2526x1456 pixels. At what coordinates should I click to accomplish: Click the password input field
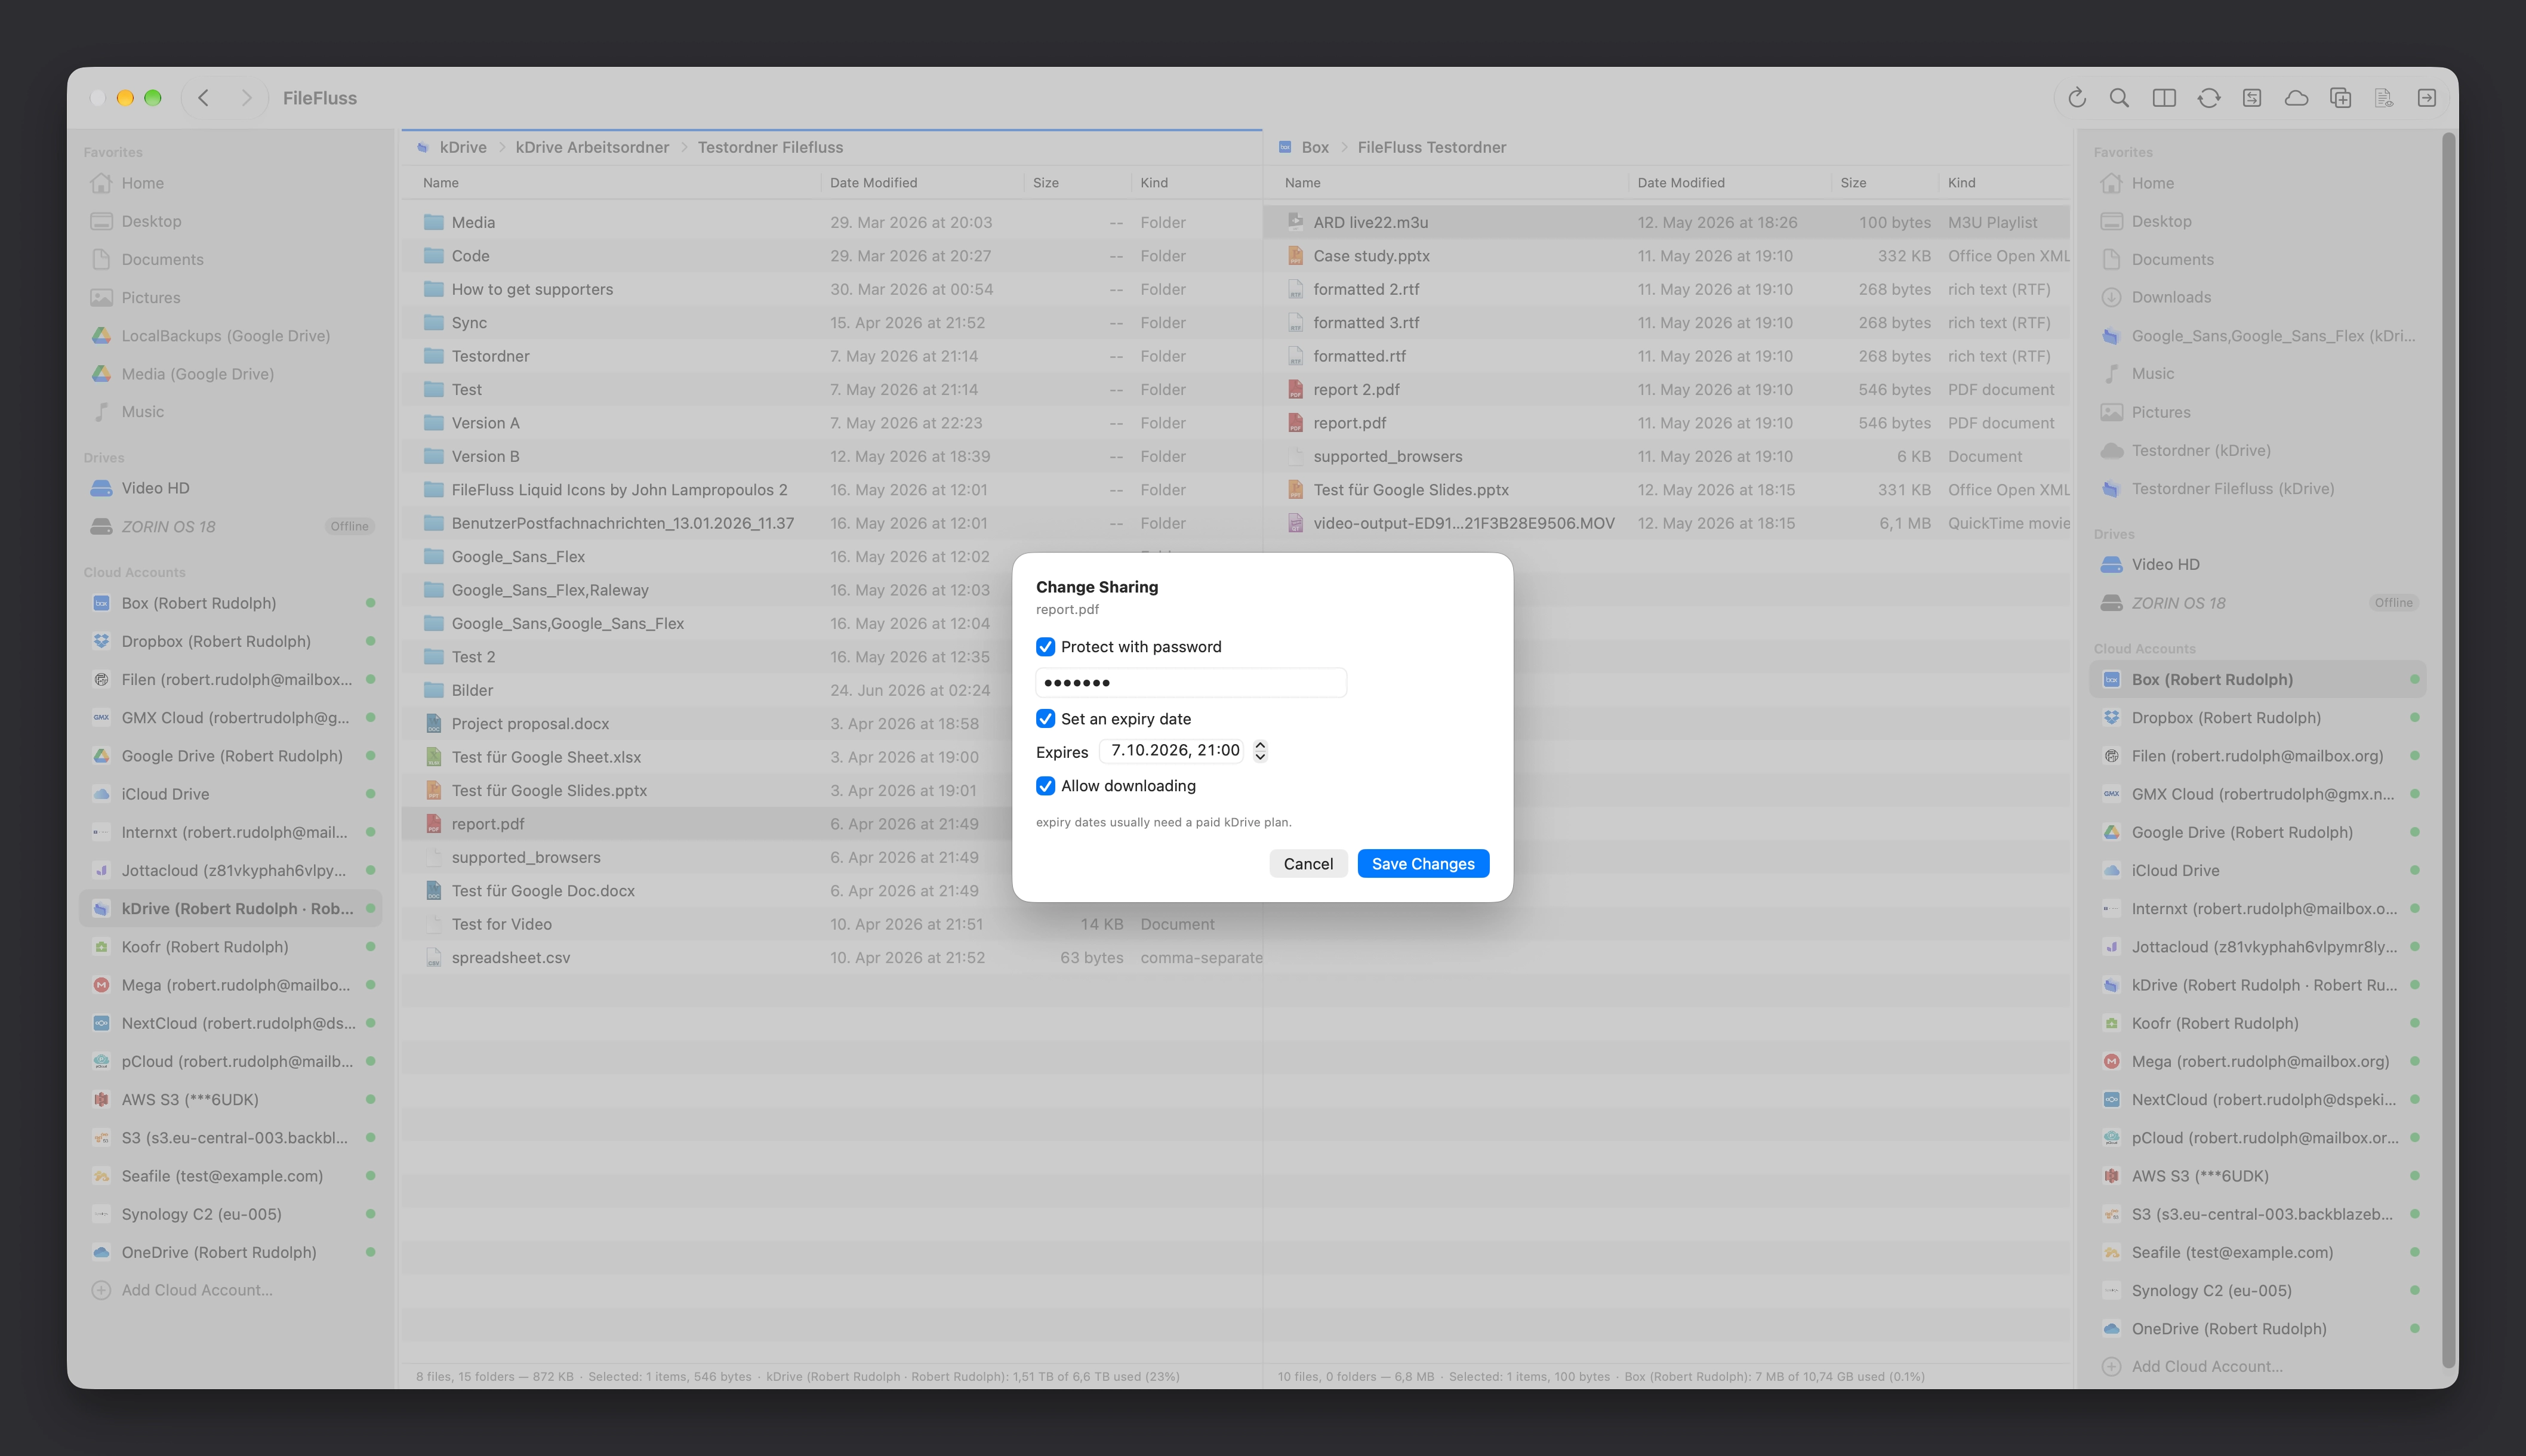tap(1191, 683)
